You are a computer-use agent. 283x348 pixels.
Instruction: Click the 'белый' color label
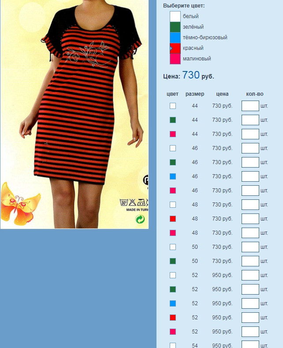point(190,16)
